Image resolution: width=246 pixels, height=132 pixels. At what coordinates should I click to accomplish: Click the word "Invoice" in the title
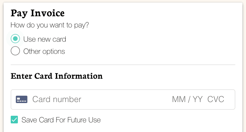(47, 13)
